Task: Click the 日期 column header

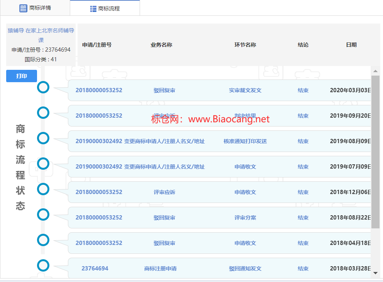Action: (x=351, y=45)
